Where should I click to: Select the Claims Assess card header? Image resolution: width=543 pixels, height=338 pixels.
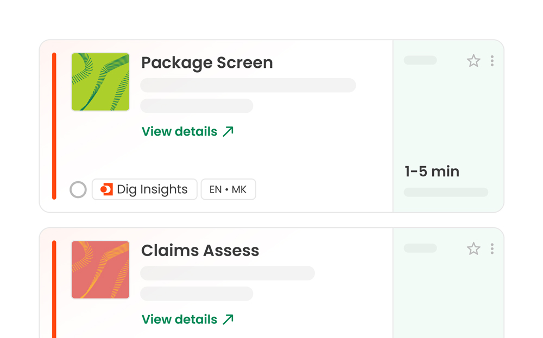pyautogui.click(x=200, y=251)
